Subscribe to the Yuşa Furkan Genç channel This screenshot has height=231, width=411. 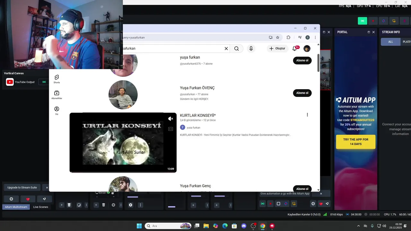click(x=302, y=189)
